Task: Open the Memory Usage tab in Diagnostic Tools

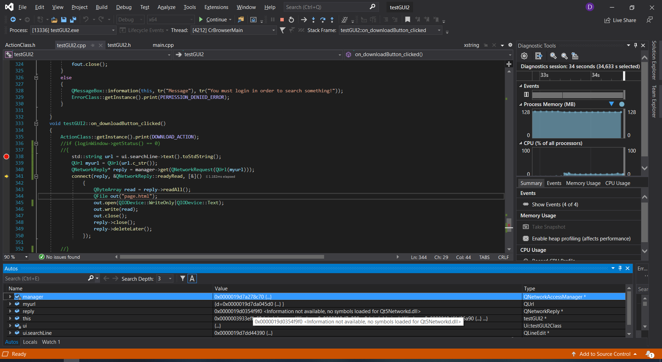Action: pyautogui.click(x=583, y=183)
